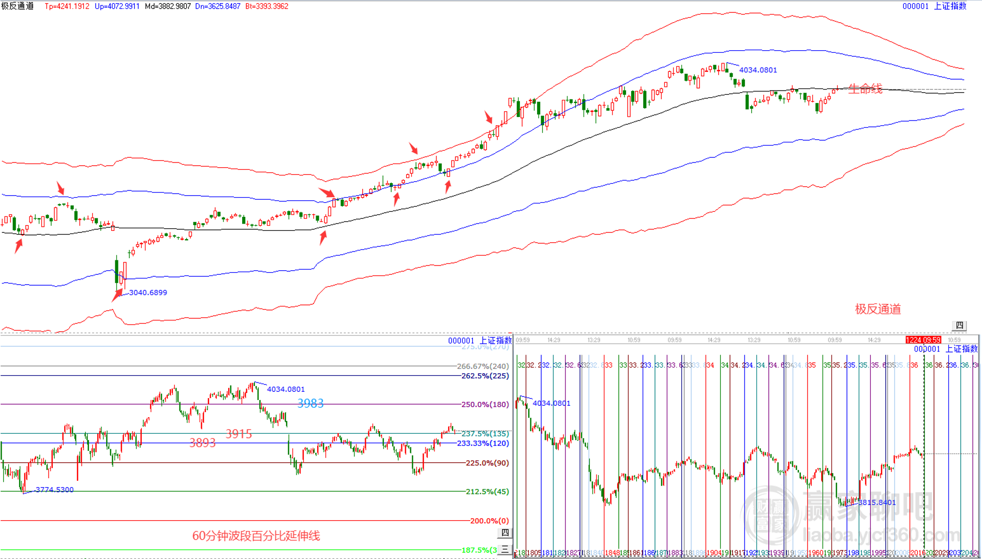Click the 3815.8401 low label
982x559 pixels.
point(877,503)
